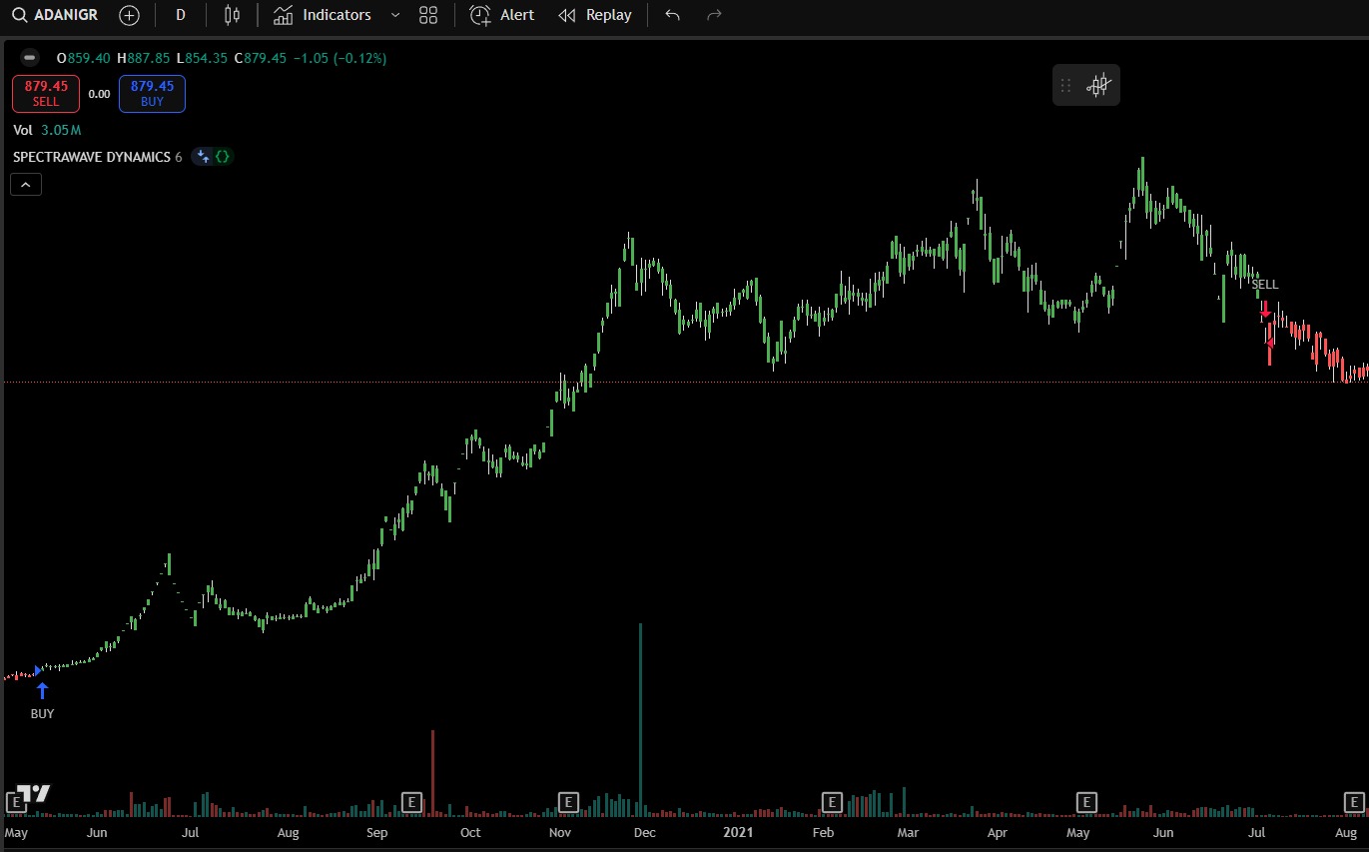Click the compare or add symbol plus icon
Screen dimensions: 1369x852
tap(129, 15)
